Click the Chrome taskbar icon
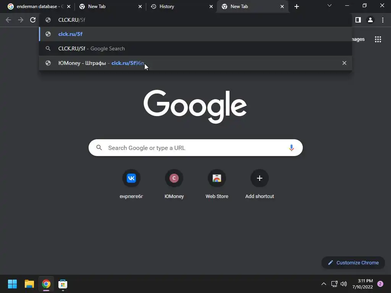The width and height of the screenshot is (391, 293). [46, 284]
